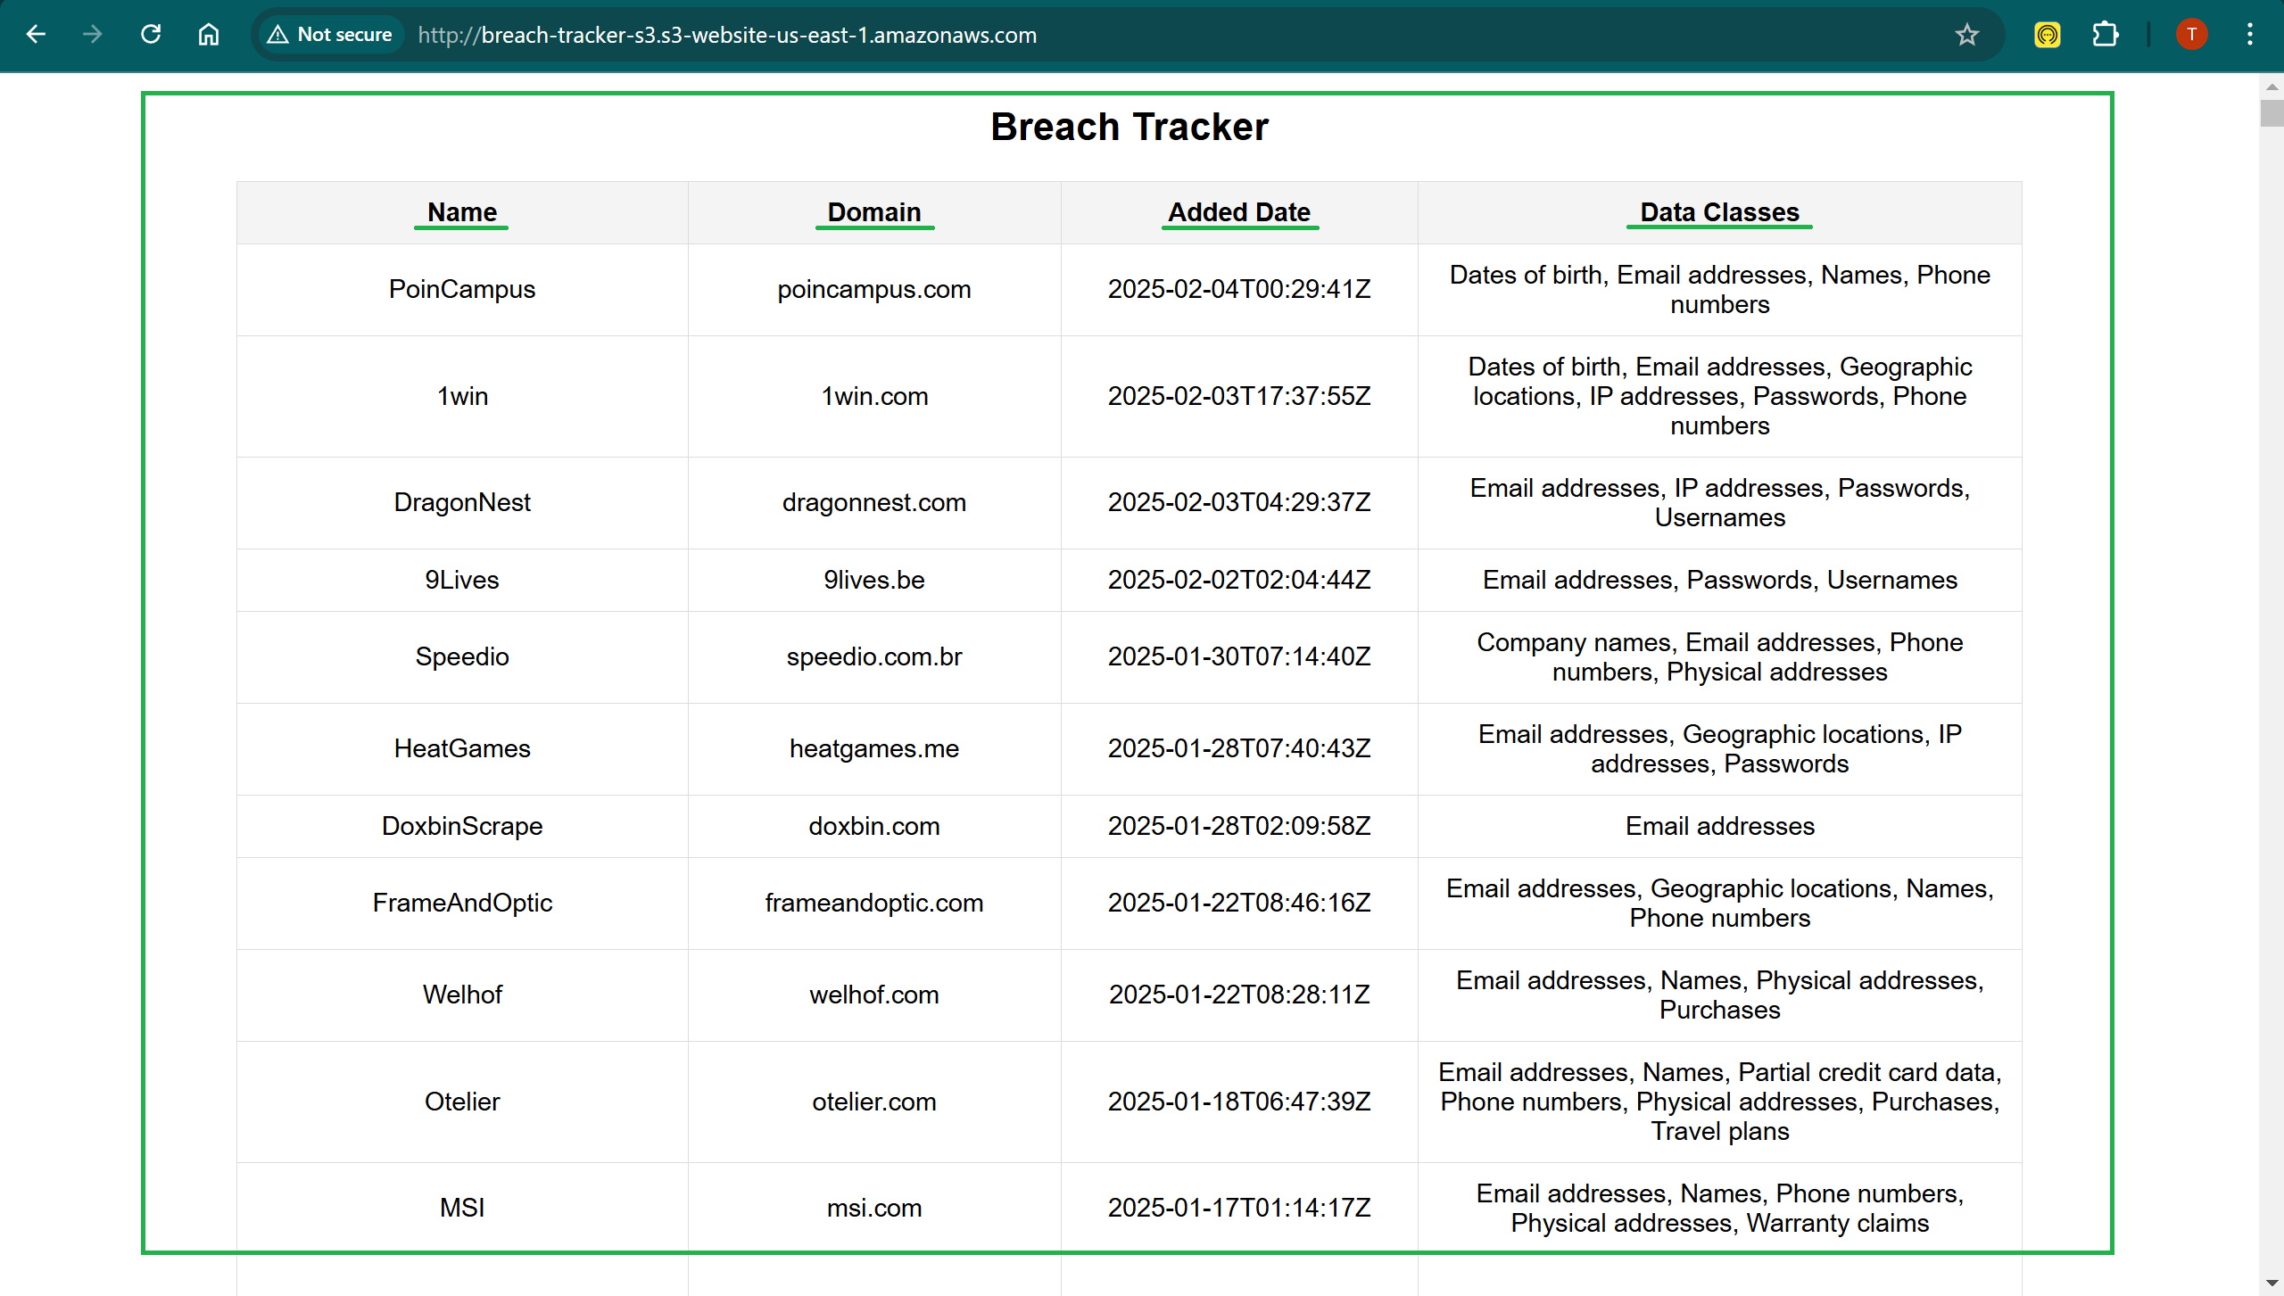This screenshot has height=1296, width=2284.
Task: Click the Breach Tracker heading
Action: (x=1129, y=127)
